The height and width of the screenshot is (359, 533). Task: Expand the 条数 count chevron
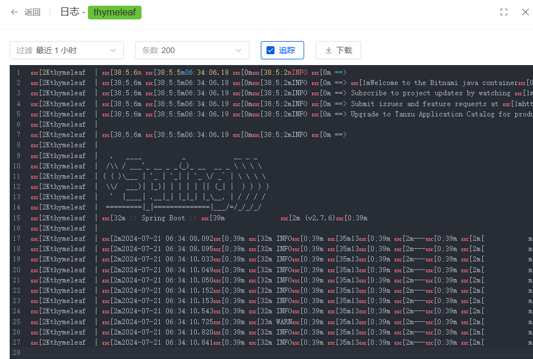pos(239,50)
